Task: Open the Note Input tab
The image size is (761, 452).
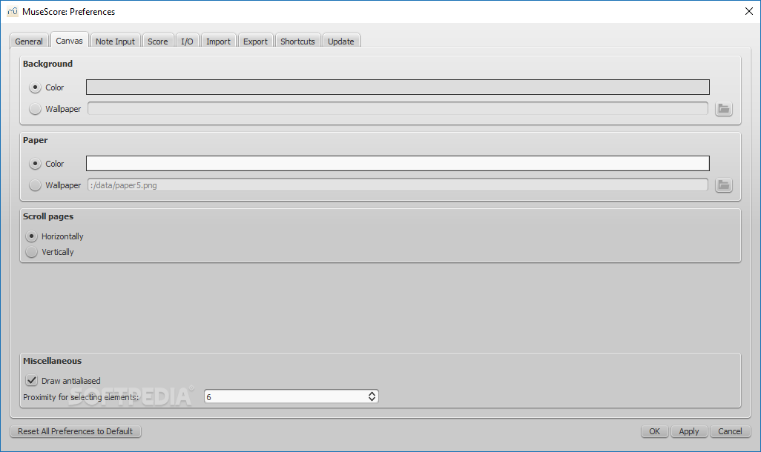Action: tap(115, 41)
